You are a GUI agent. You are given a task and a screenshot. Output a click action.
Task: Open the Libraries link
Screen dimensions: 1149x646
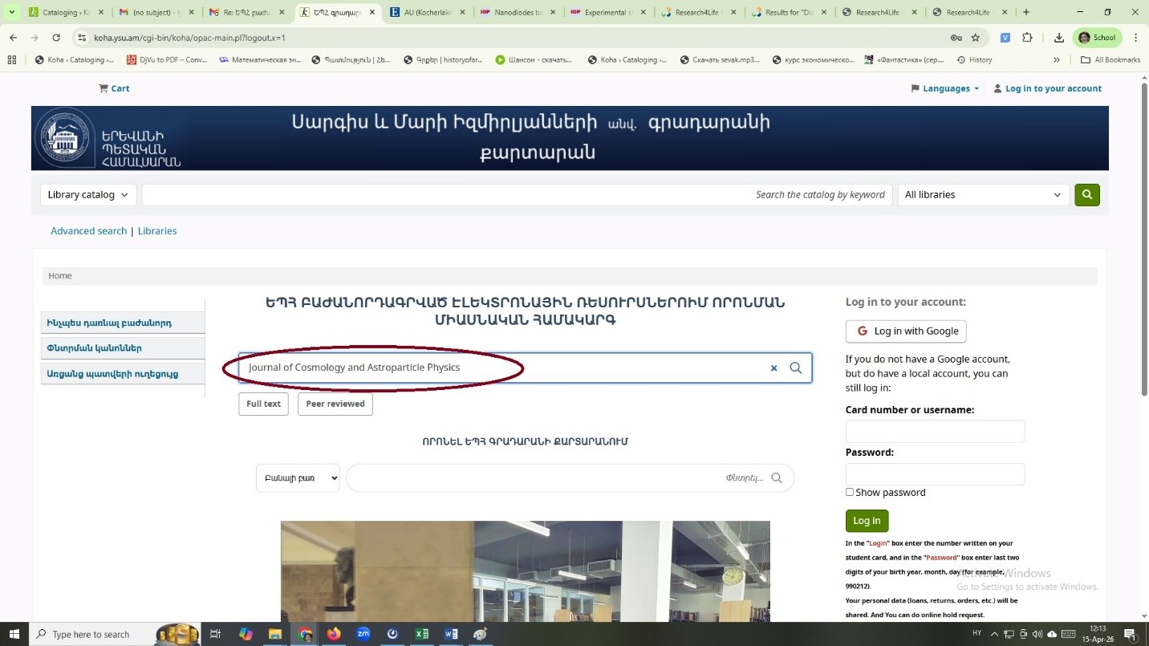pos(157,231)
